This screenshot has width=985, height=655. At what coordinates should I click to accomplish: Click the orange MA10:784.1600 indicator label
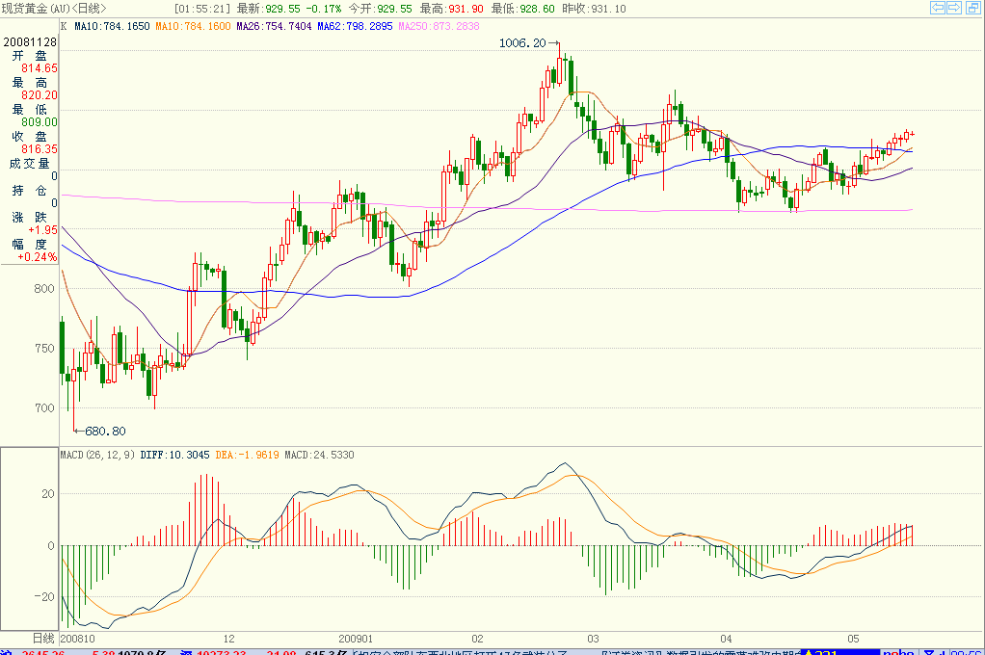[x=193, y=26]
